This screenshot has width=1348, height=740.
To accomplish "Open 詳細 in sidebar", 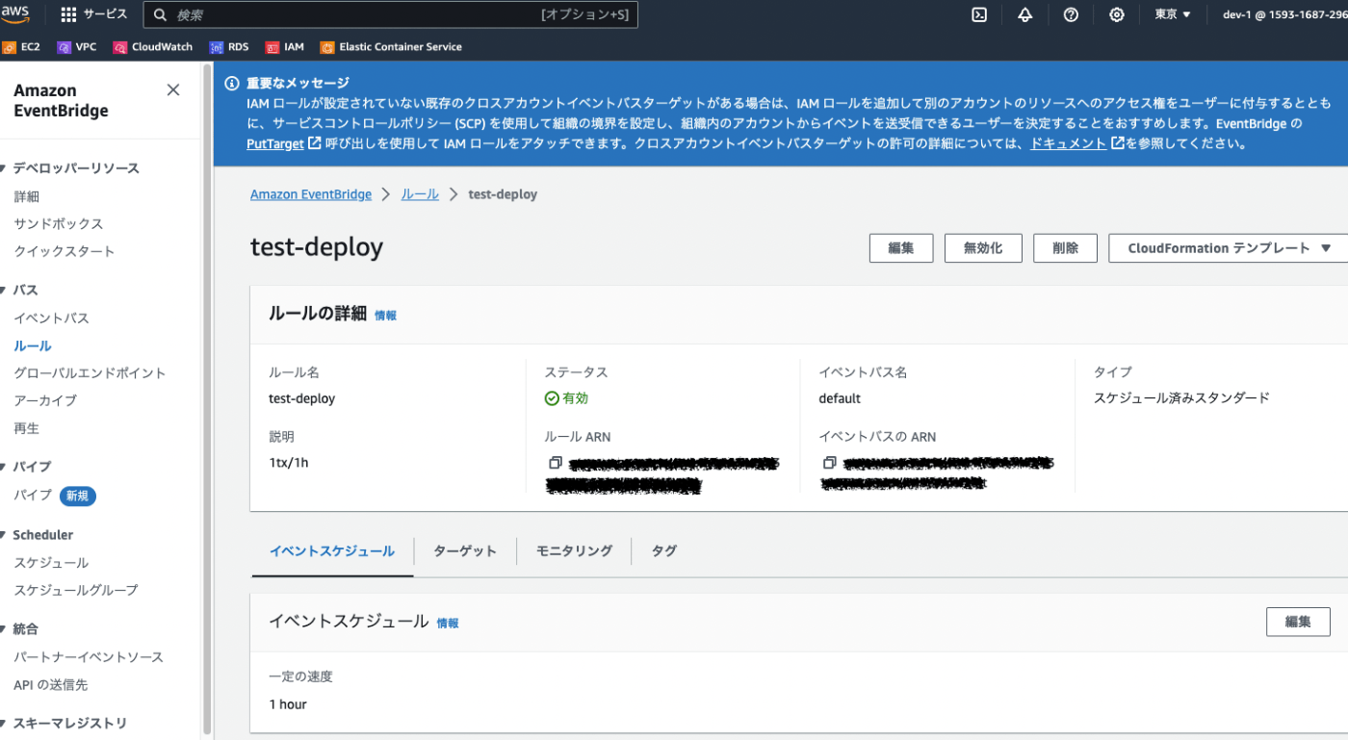I will (27, 196).
